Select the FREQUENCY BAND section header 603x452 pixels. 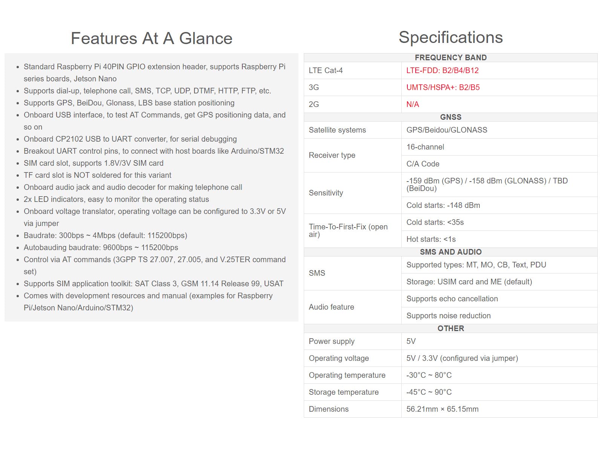tap(451, 58)
